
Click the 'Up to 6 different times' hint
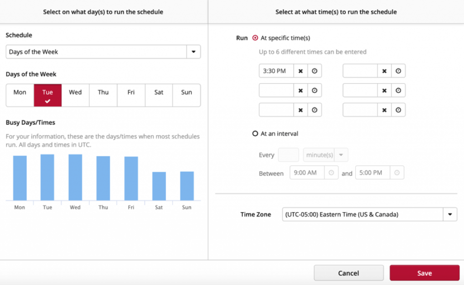coord(313,52)
